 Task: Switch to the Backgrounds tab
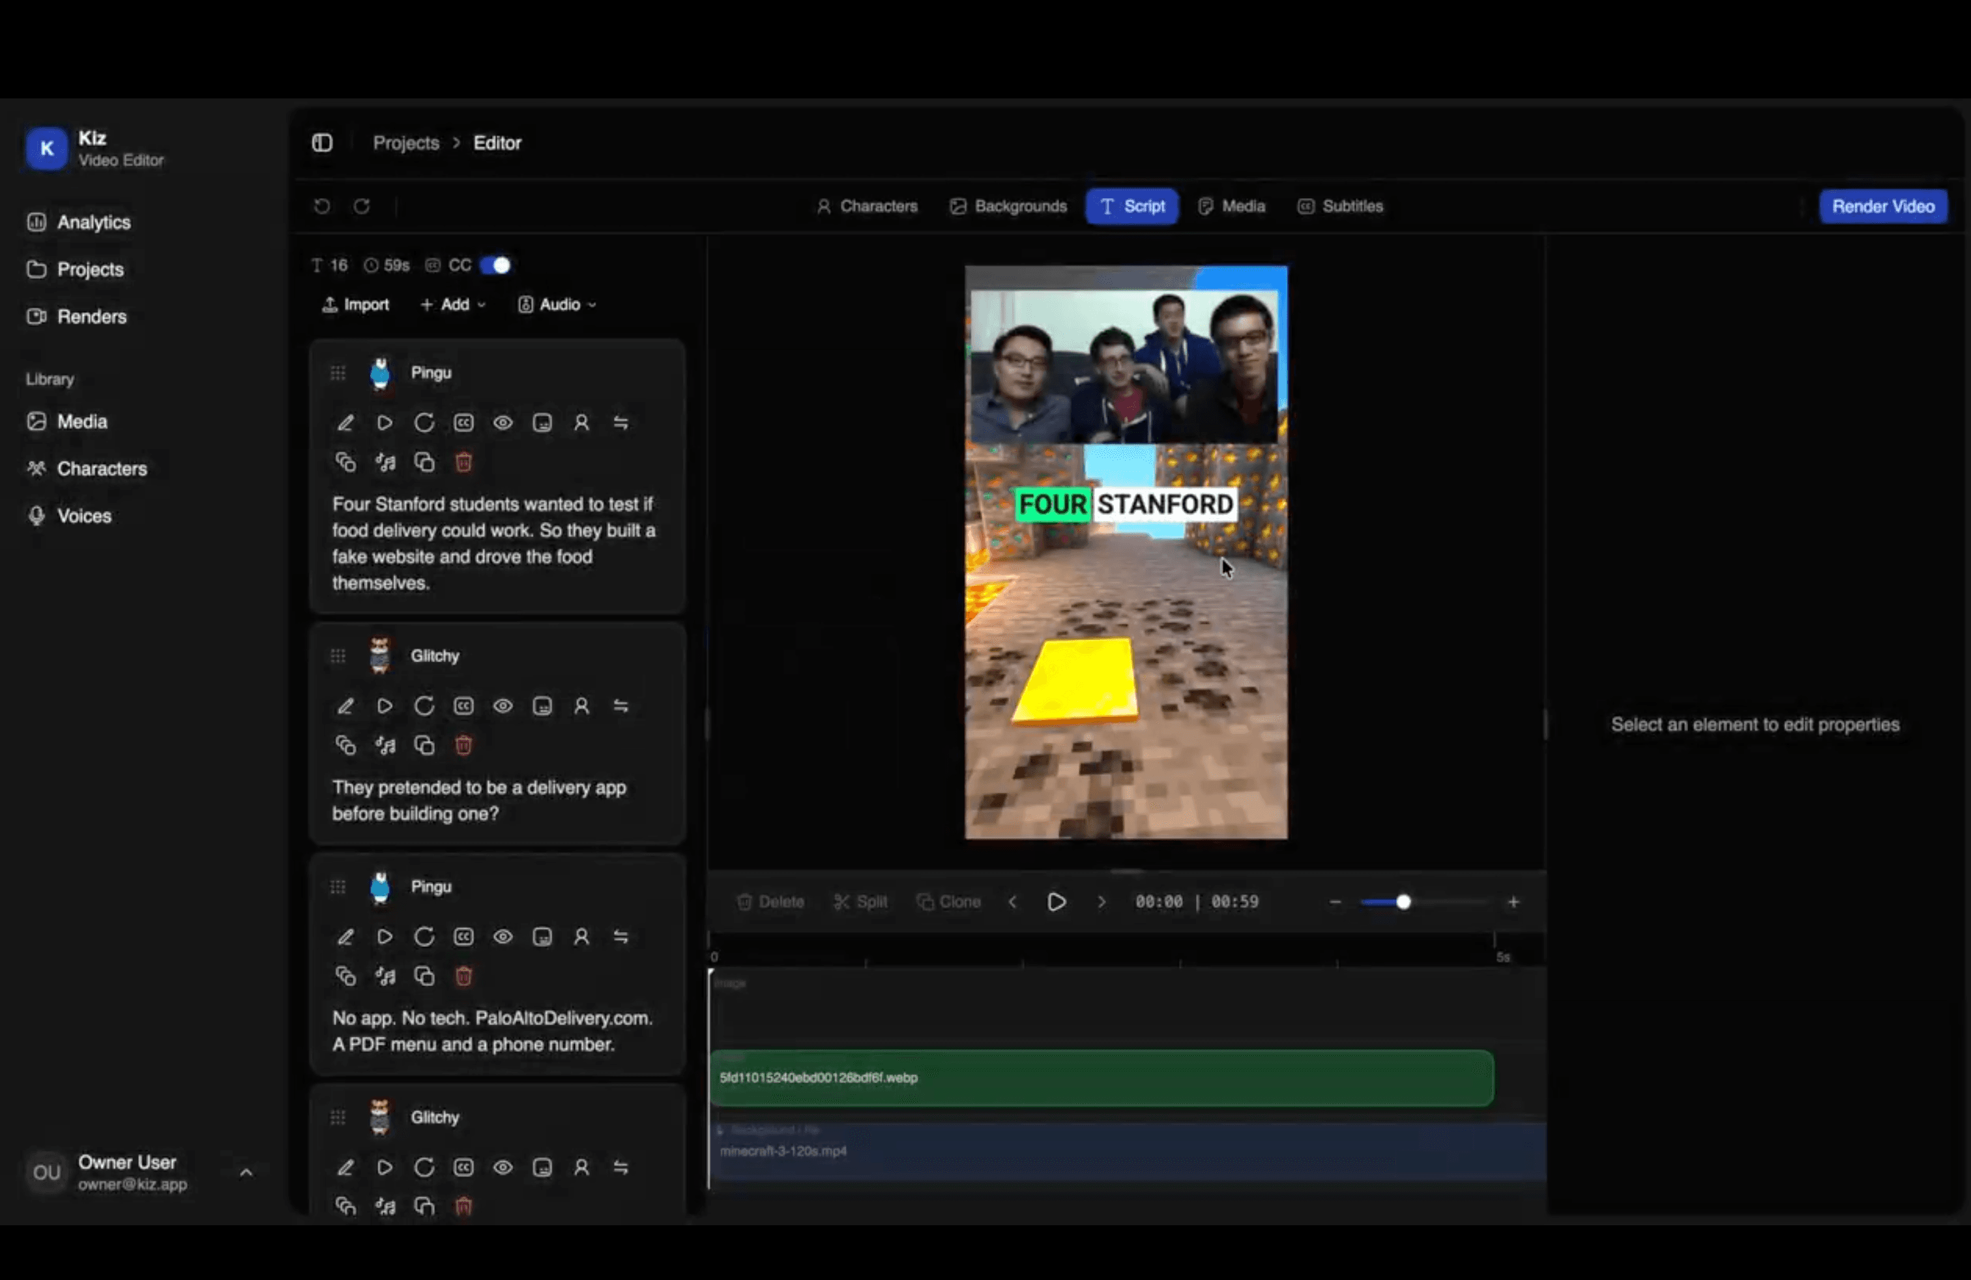(x=1009, y=206)
